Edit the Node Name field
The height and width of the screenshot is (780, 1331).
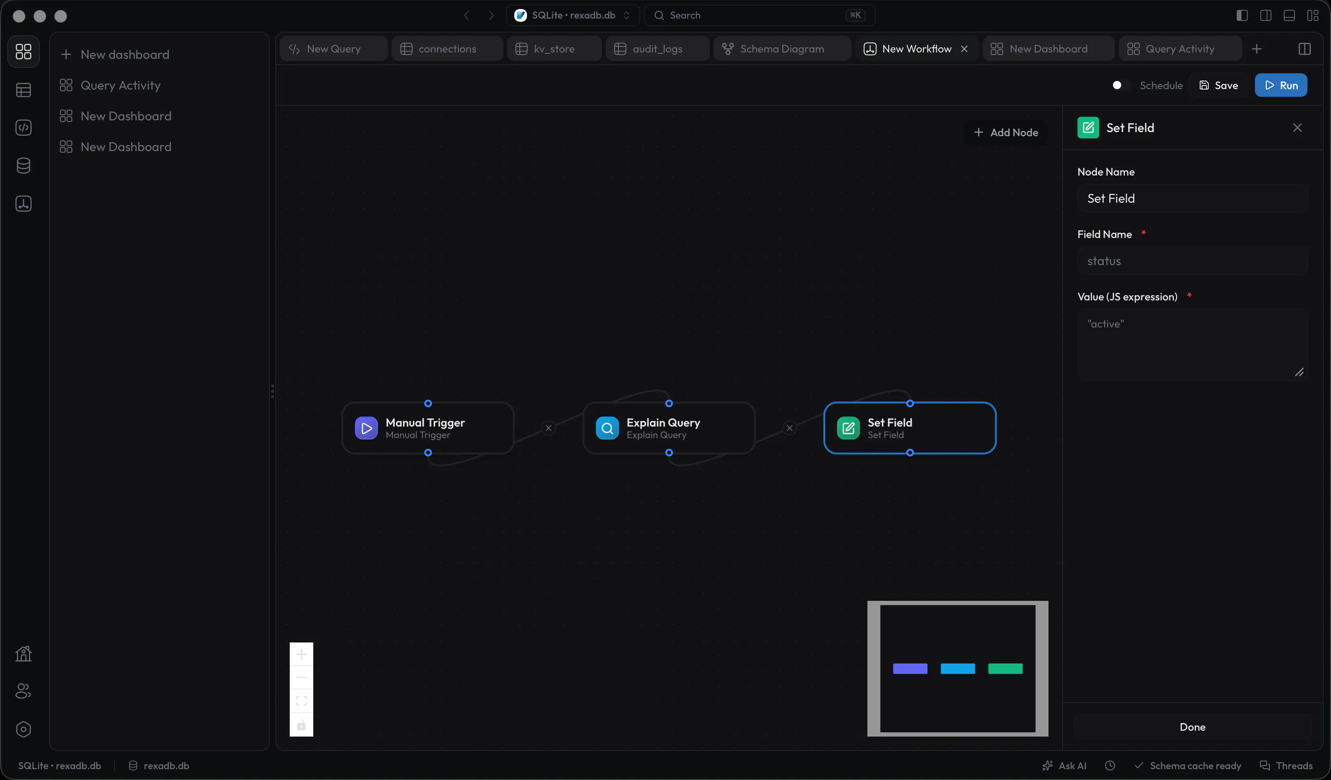[1192, 199]
